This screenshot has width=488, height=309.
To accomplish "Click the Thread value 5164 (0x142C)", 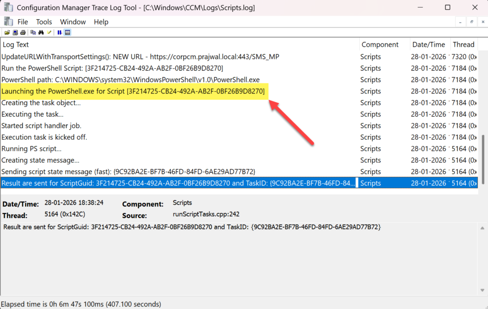I will (65, 214).
